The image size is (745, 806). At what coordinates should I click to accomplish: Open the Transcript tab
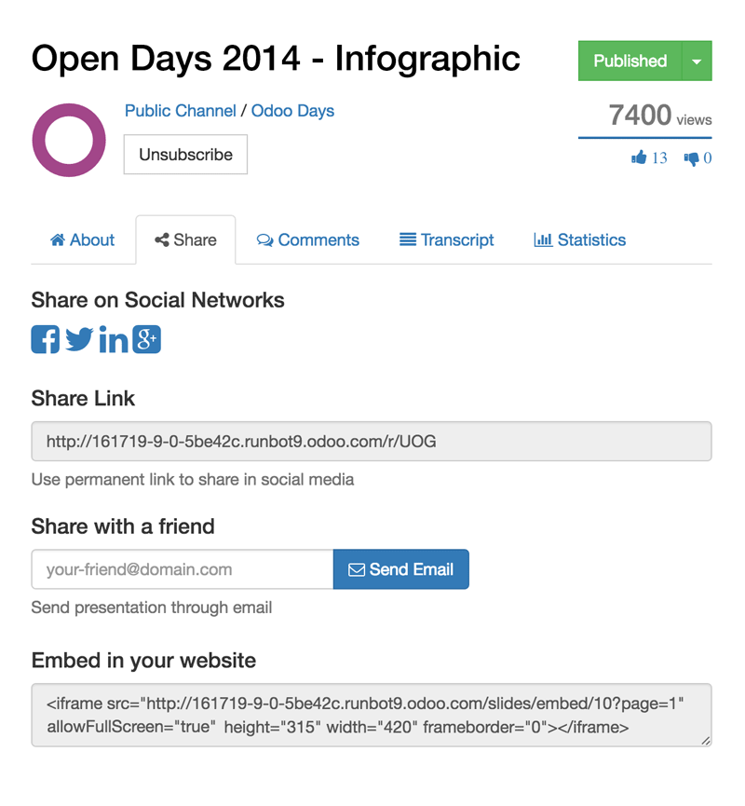(446, 240)
